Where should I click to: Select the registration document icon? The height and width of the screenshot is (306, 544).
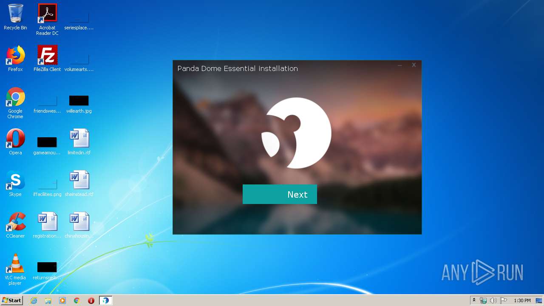[x=47, y=225]
